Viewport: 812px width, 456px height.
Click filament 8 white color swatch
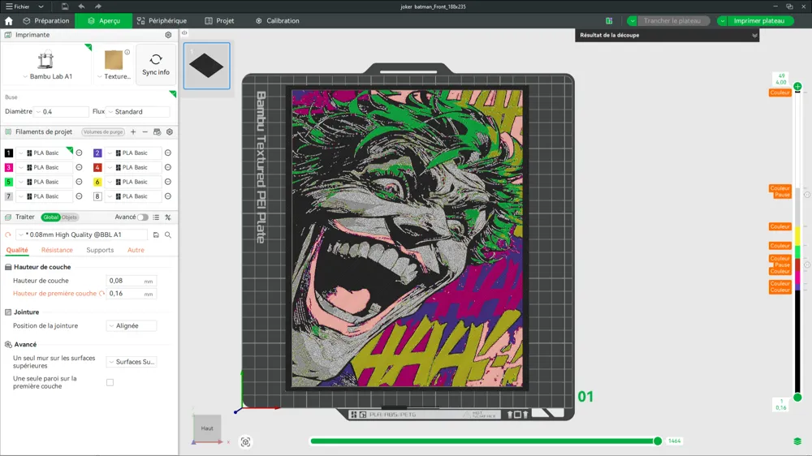pyautogui.click(x=97, y=196)
